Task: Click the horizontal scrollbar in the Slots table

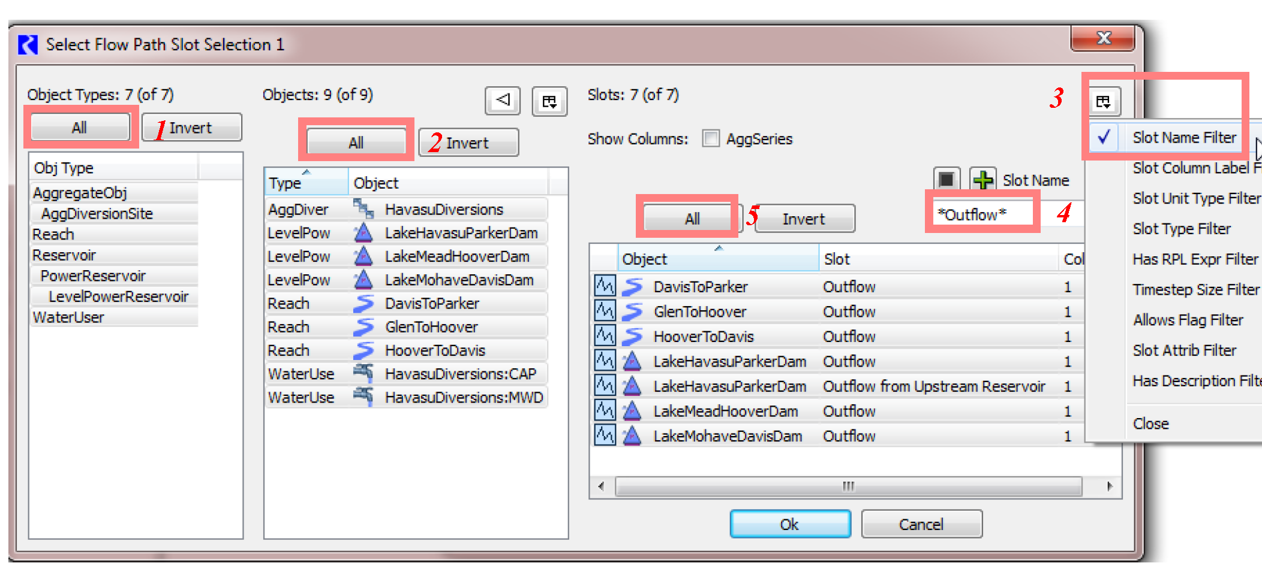Action: click(x=848, y=486)
